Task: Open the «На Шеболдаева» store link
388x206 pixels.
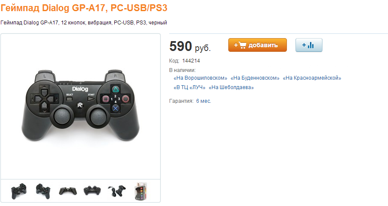Action: pos(231,87)
